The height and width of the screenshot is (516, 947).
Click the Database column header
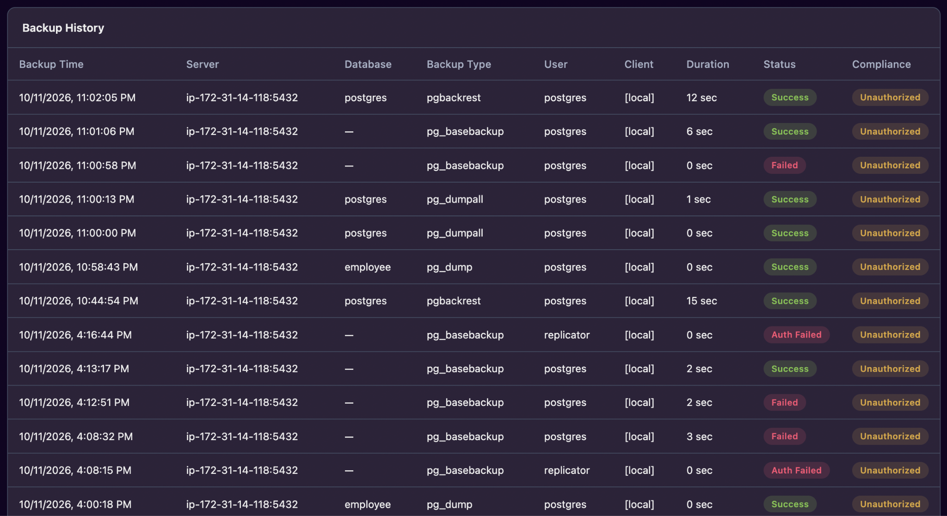point(368,64)
